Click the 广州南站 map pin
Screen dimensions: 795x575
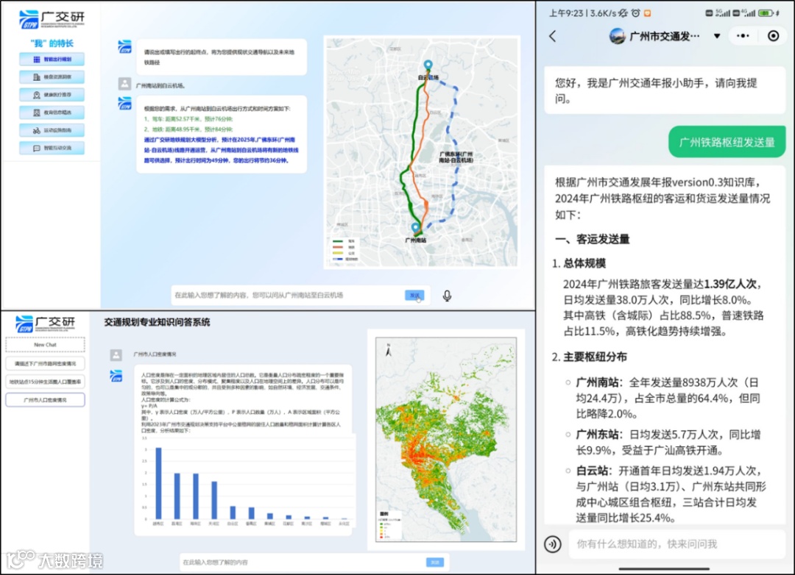point(416,228)
